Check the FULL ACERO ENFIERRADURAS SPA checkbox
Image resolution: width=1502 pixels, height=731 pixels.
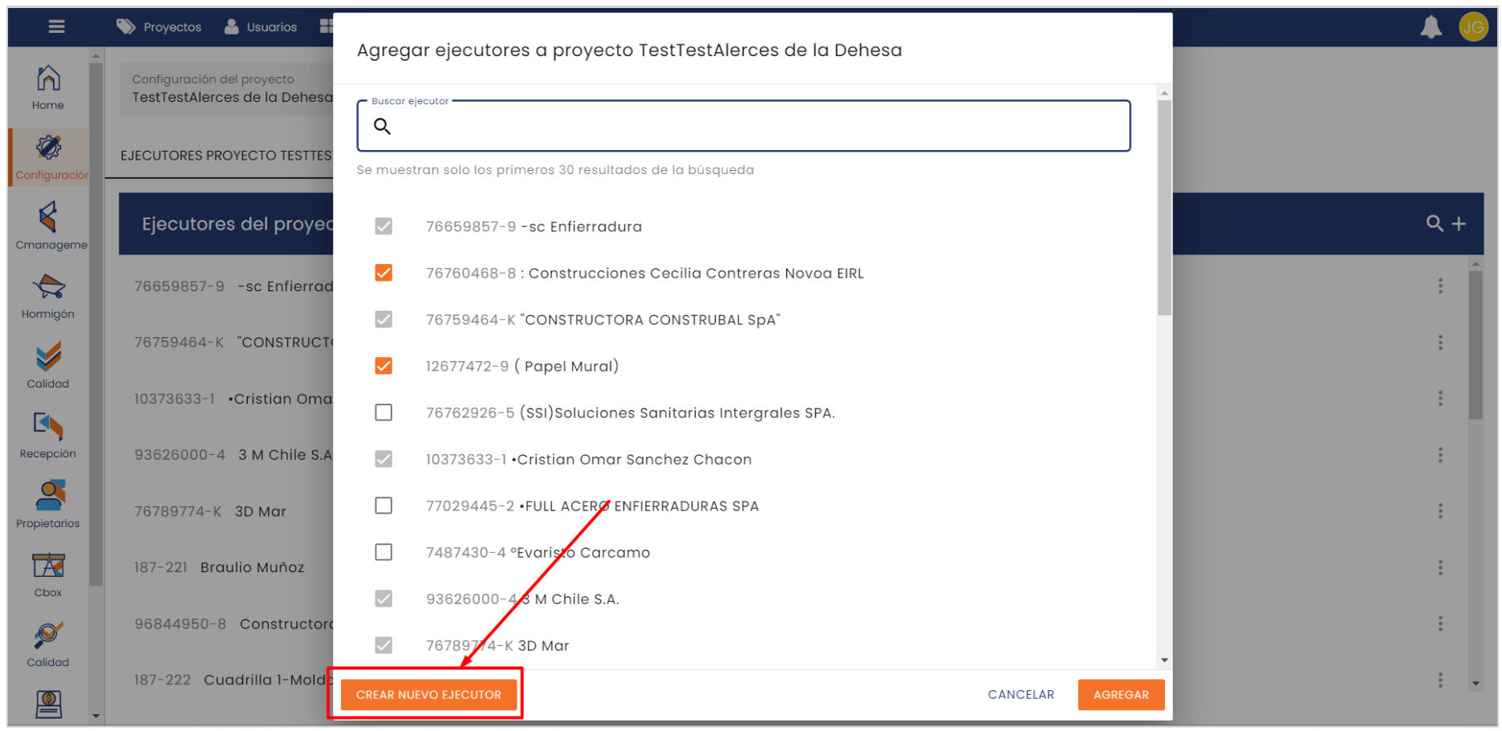[384, 506]
